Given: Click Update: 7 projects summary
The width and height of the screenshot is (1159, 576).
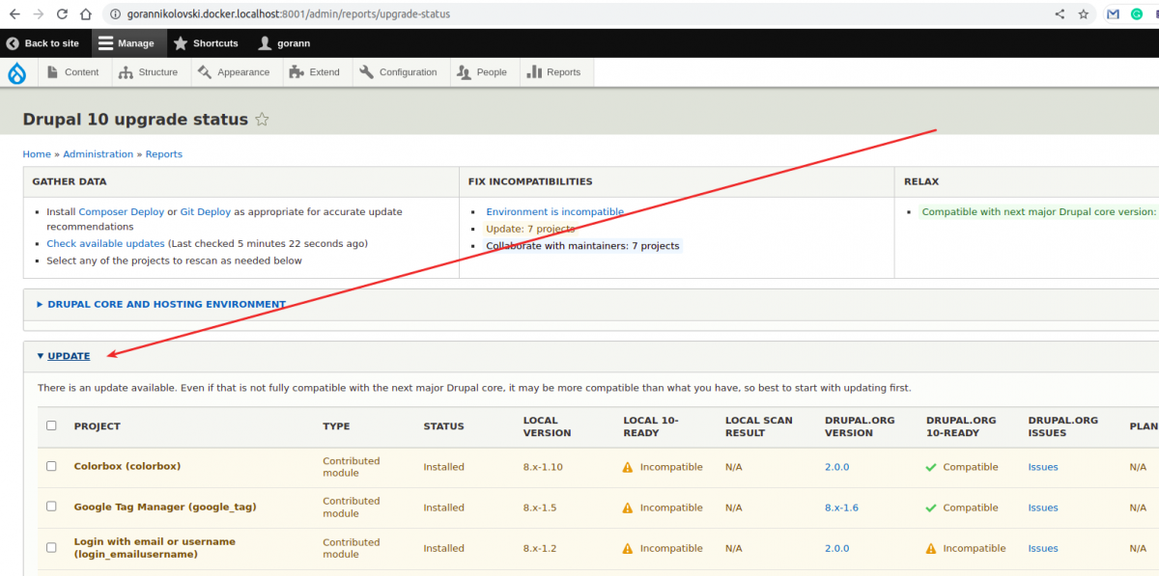Looking at the screenshot, I should (530, 230).
